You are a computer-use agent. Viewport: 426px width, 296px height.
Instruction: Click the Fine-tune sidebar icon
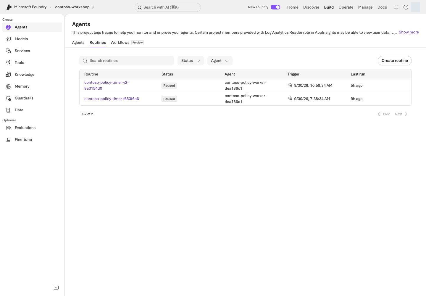tap(8, 140)
